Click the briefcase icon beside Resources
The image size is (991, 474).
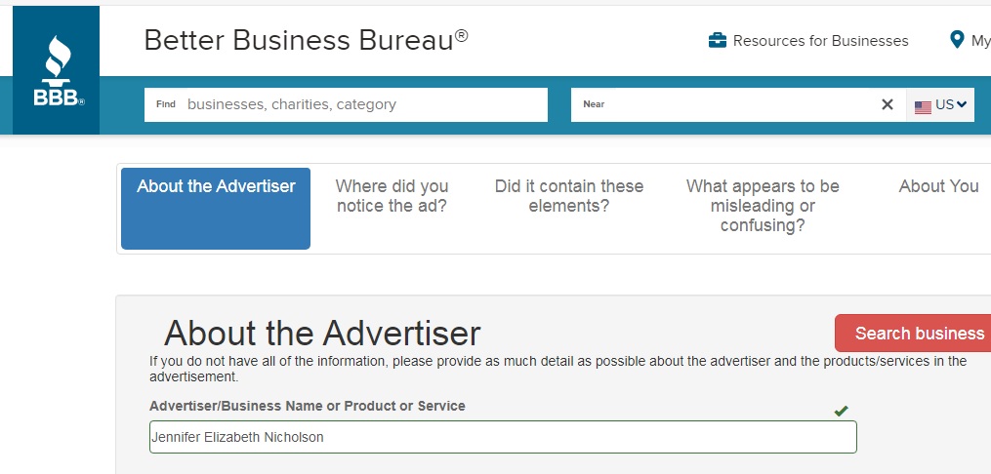tap(718, 41)
